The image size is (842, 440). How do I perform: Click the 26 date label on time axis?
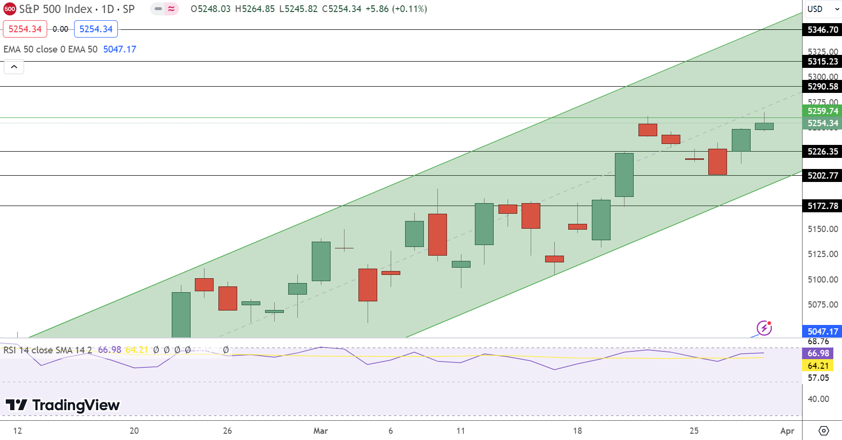point(228,431)
